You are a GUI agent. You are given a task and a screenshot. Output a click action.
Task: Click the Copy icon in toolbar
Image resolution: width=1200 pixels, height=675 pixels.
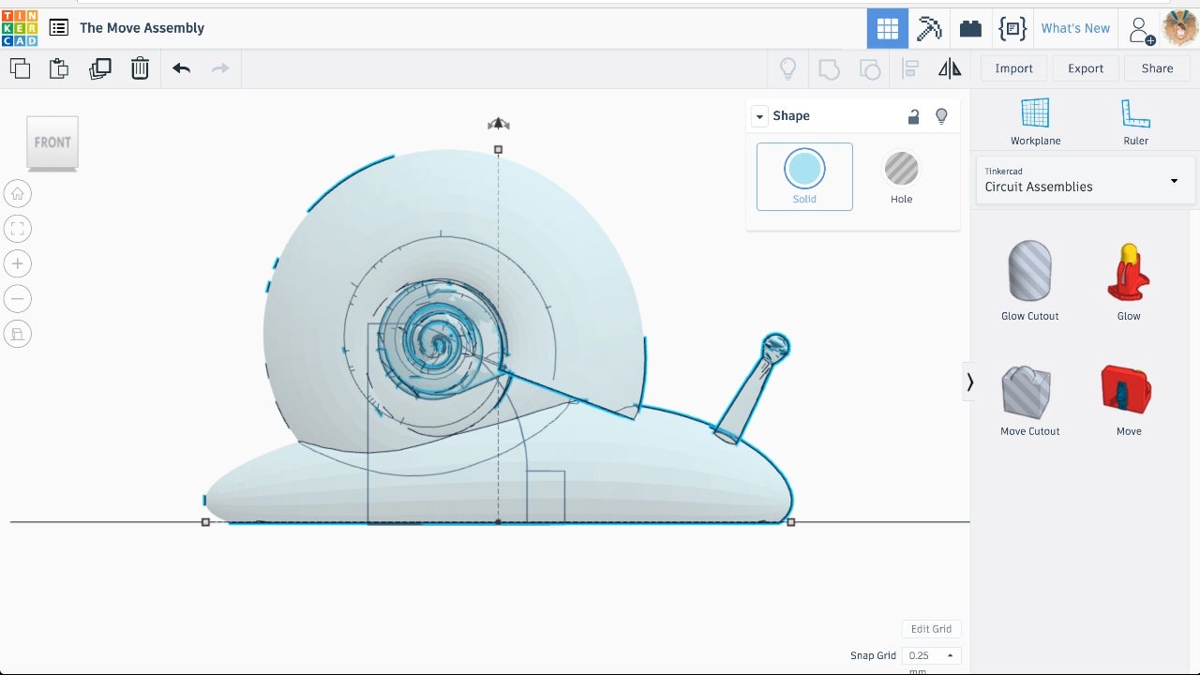pos(20,68)
